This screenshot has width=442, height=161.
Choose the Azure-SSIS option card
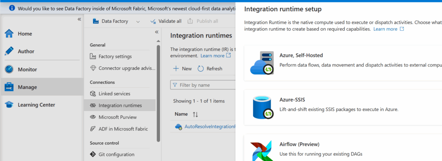pyautogui.click(x=343, y=107)
